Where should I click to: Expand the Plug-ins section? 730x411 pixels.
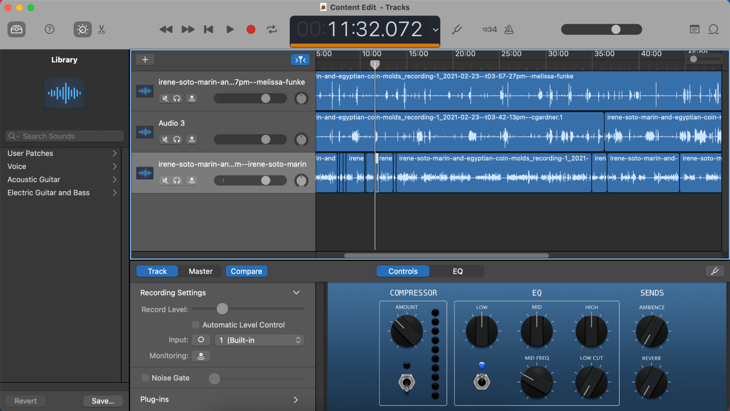click(296, 399)
